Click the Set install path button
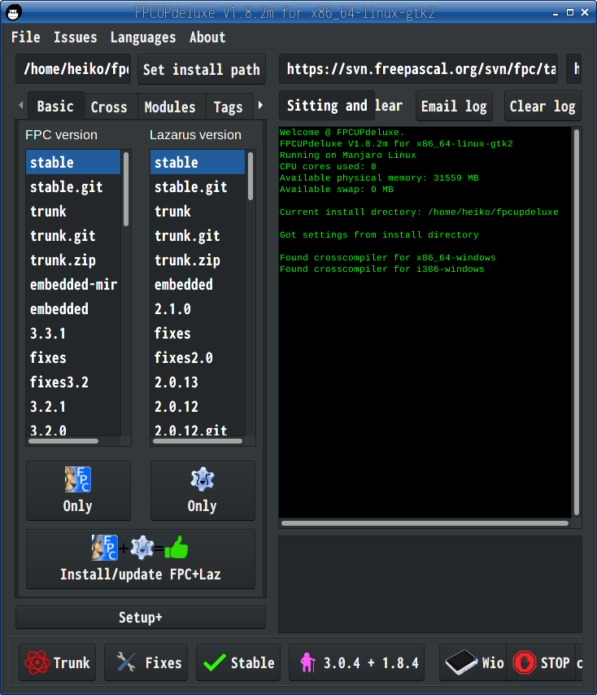The width and height of the screenshot is (597, 695). 202,69
